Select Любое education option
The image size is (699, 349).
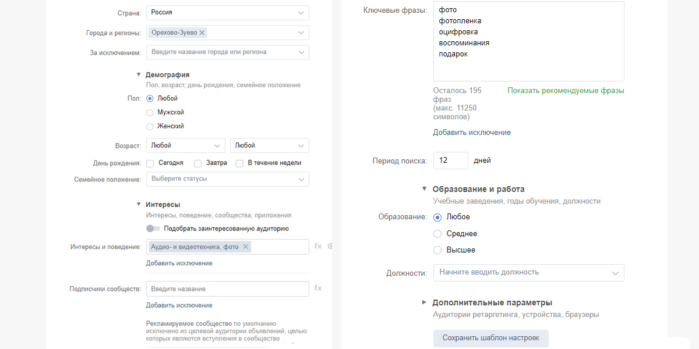click(437, 217)
